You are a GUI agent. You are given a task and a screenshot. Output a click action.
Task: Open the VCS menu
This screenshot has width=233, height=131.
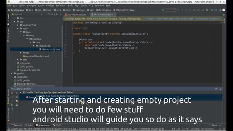coord(91,5)
